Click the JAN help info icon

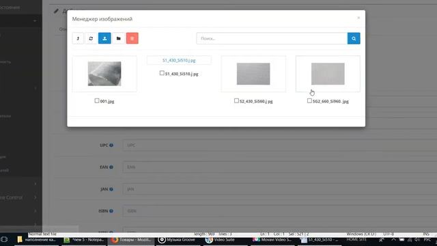point(111,189)
